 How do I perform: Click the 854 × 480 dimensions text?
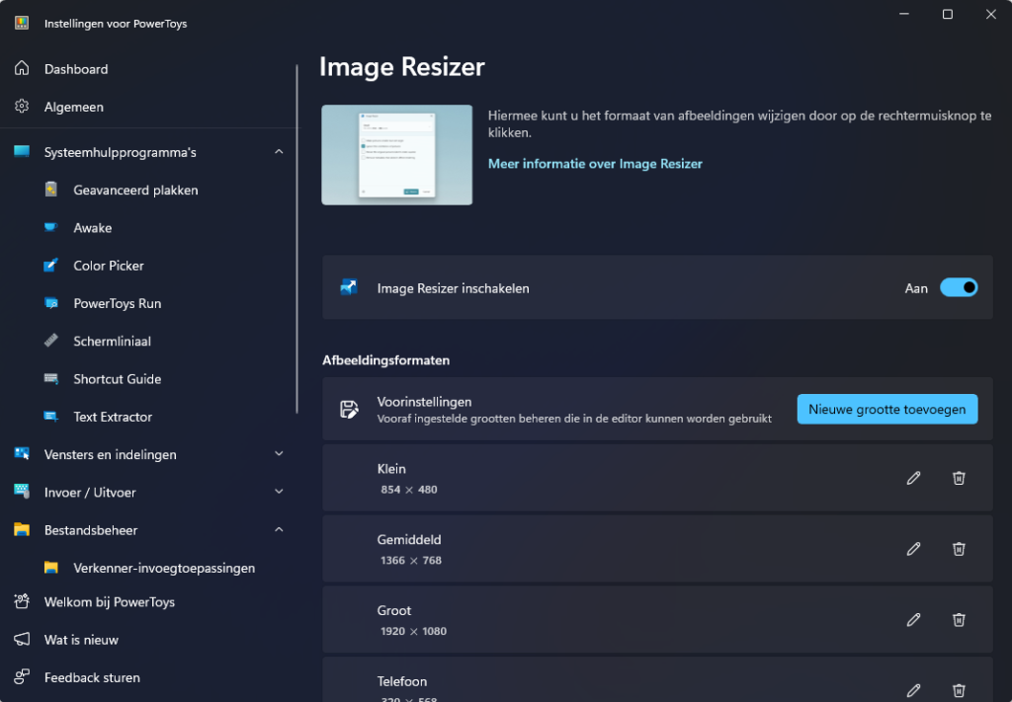(x=409, y=490)
